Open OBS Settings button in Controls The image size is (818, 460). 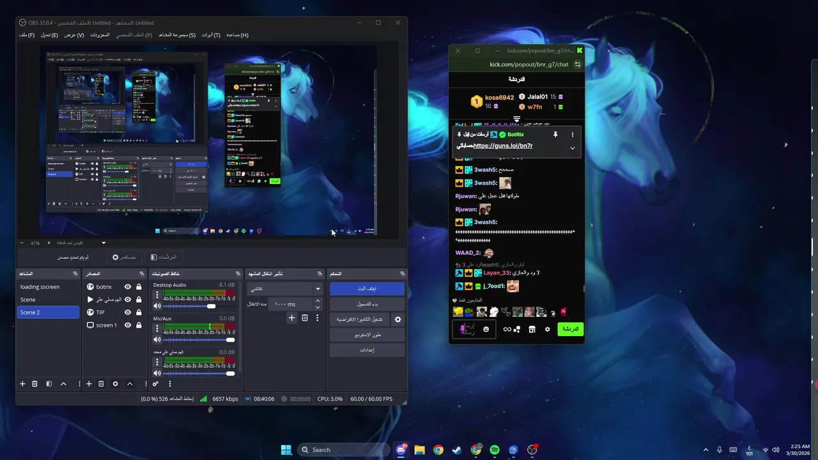click(367, 350)
